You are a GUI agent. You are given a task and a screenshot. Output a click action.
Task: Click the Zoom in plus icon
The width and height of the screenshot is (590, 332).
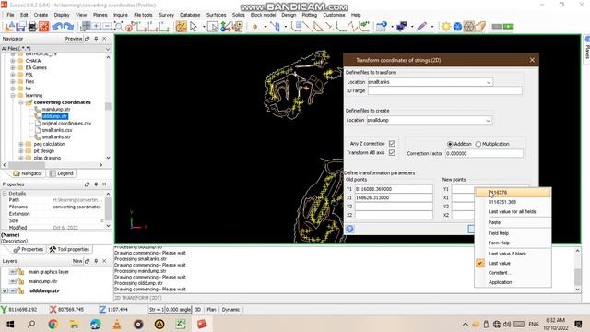point(97,27)
